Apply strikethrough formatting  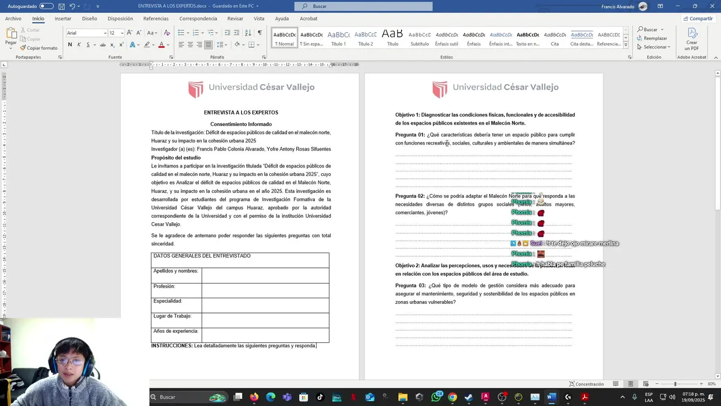point(103,45)
